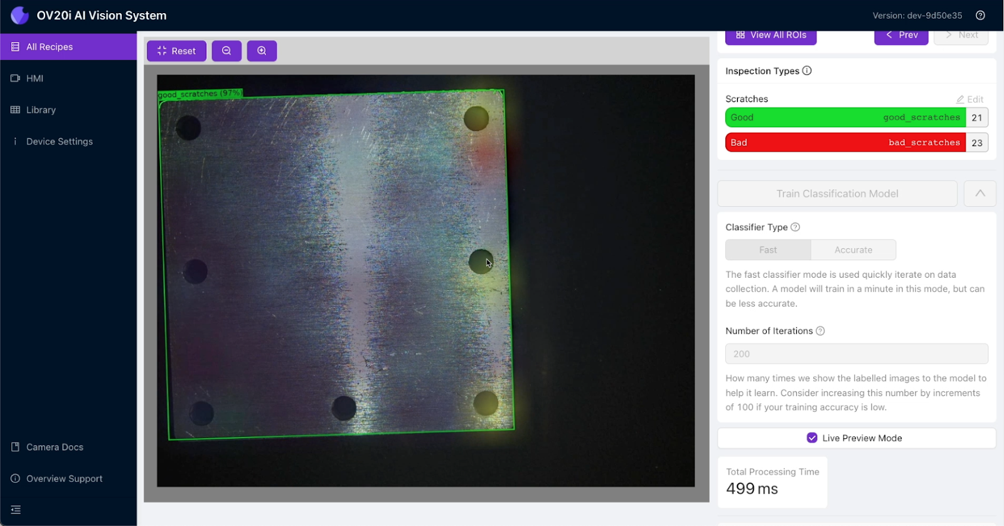Open Overview Support
Screen dimensions: 1004x526
[x=68, y=478]
